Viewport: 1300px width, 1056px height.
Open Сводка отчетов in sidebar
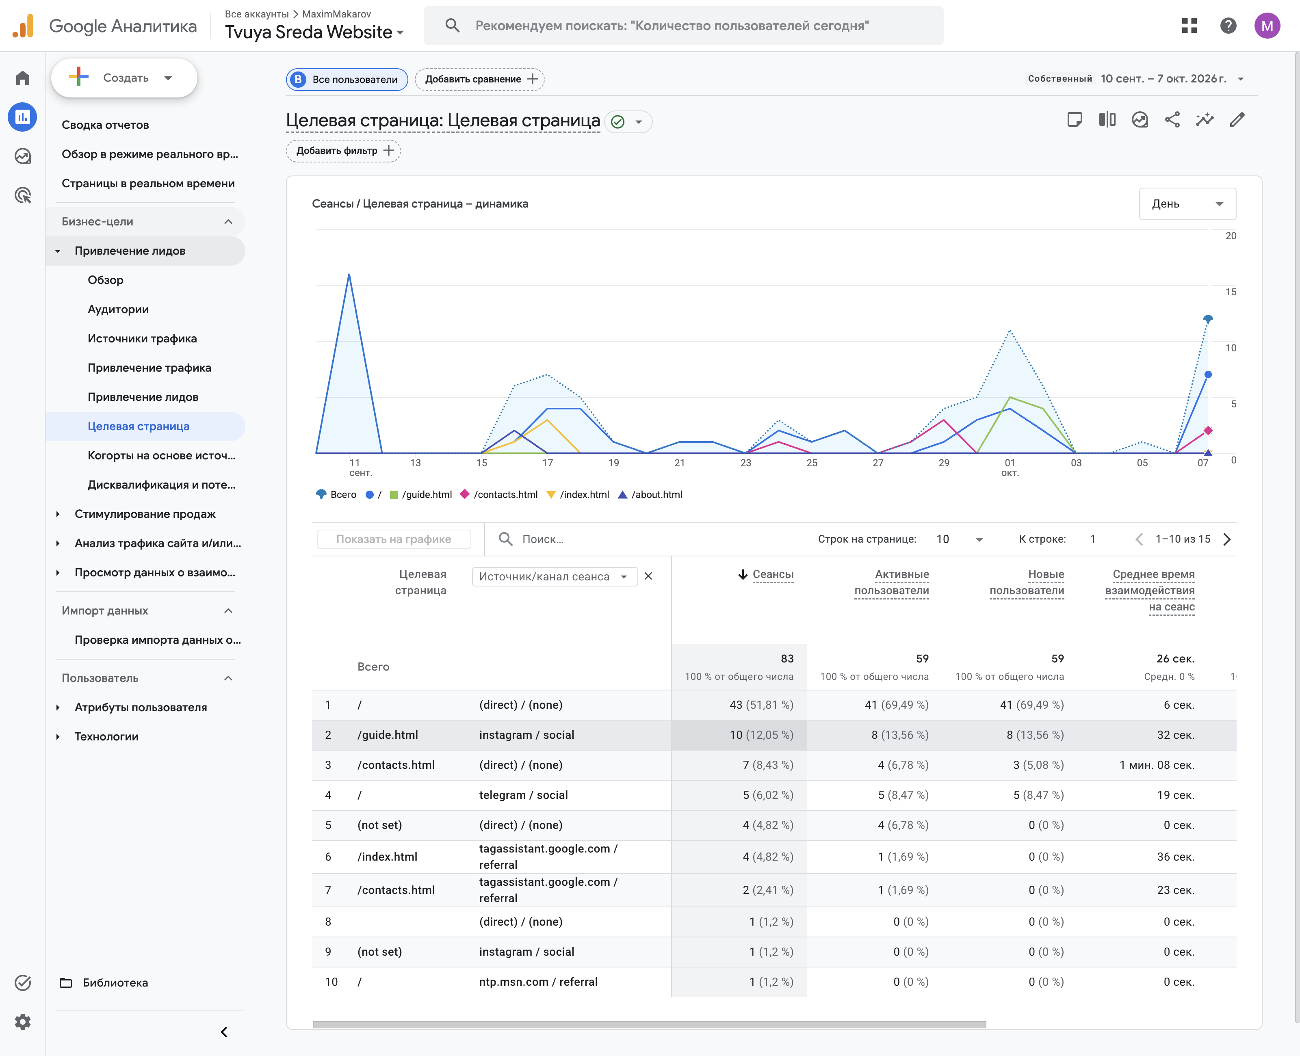(105, 125)
